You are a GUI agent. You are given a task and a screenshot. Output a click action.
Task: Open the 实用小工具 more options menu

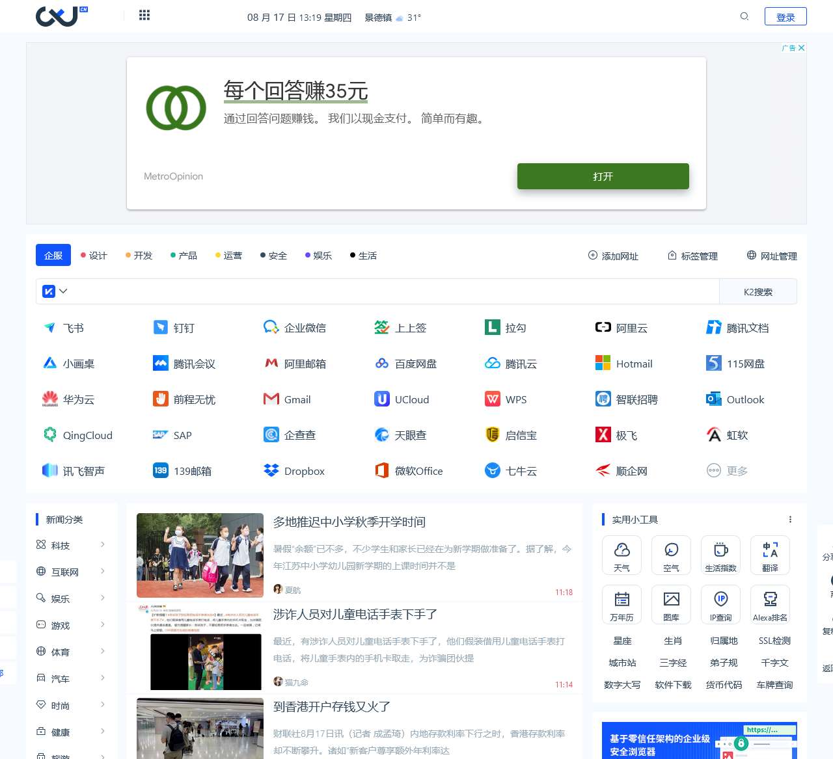[x=790, y=519]
